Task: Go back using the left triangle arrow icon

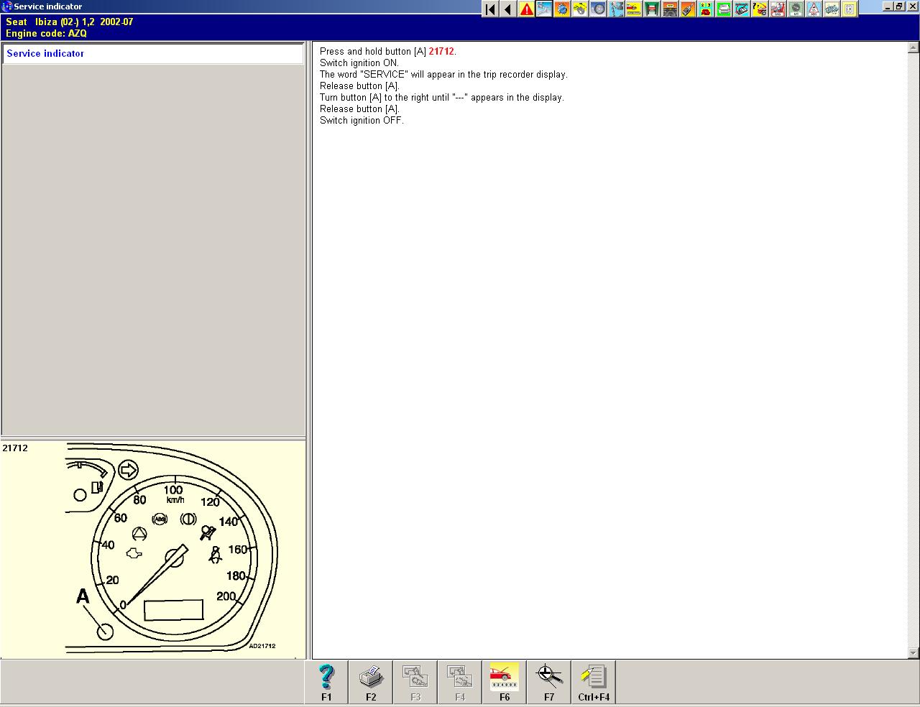Action: point(508,9)
